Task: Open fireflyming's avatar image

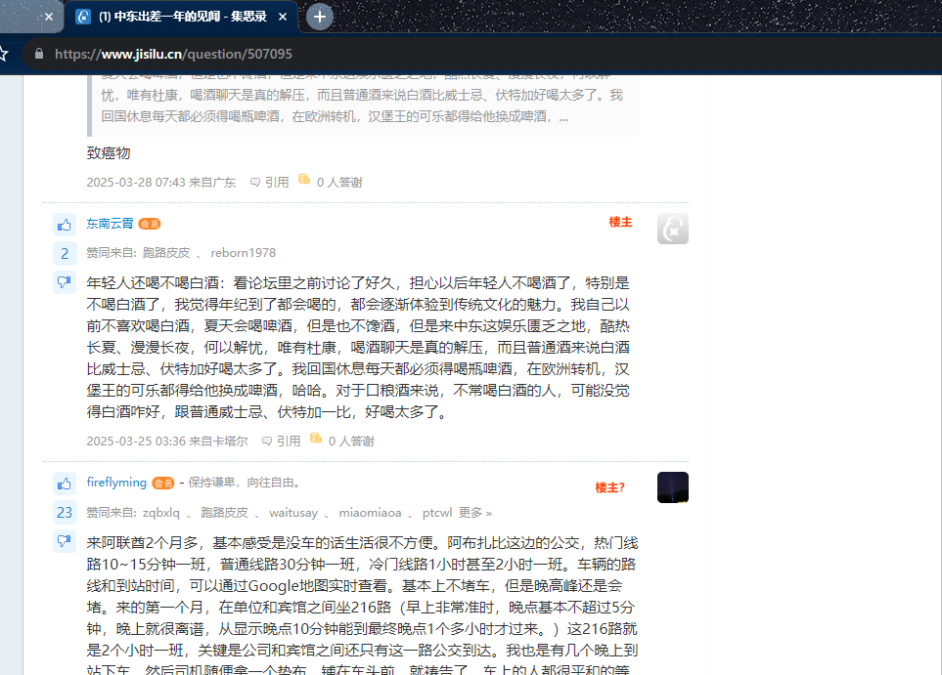Action: pos(672,487)
